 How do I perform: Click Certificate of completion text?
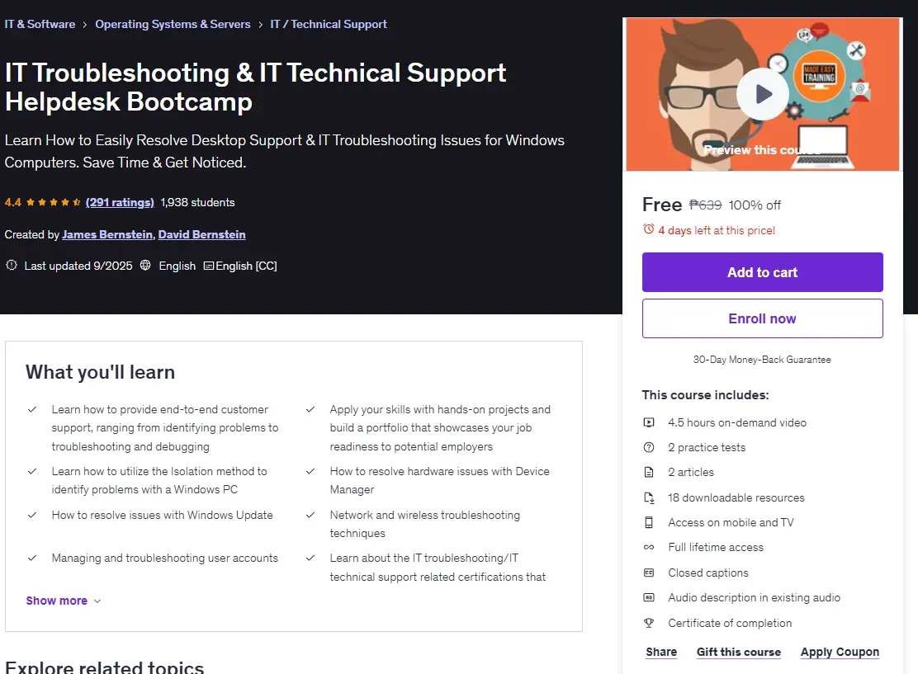click(x=730, y=623)
